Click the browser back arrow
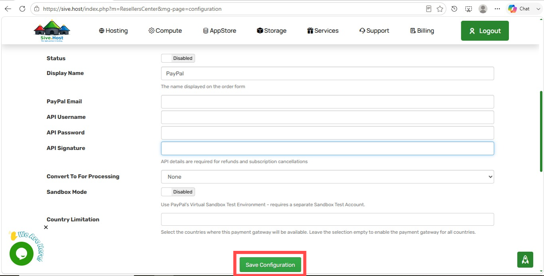 [8, 9]
